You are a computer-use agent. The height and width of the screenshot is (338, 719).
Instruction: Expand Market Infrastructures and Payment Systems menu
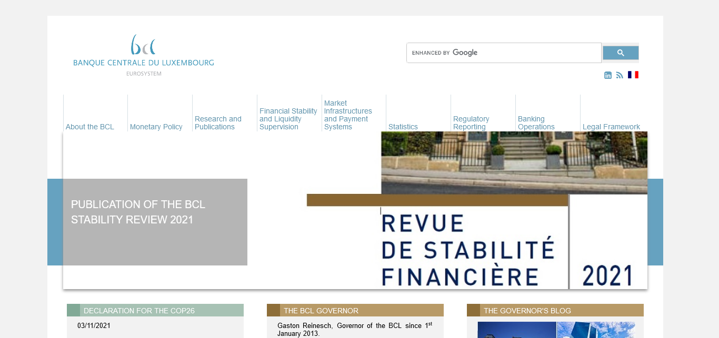348,115
